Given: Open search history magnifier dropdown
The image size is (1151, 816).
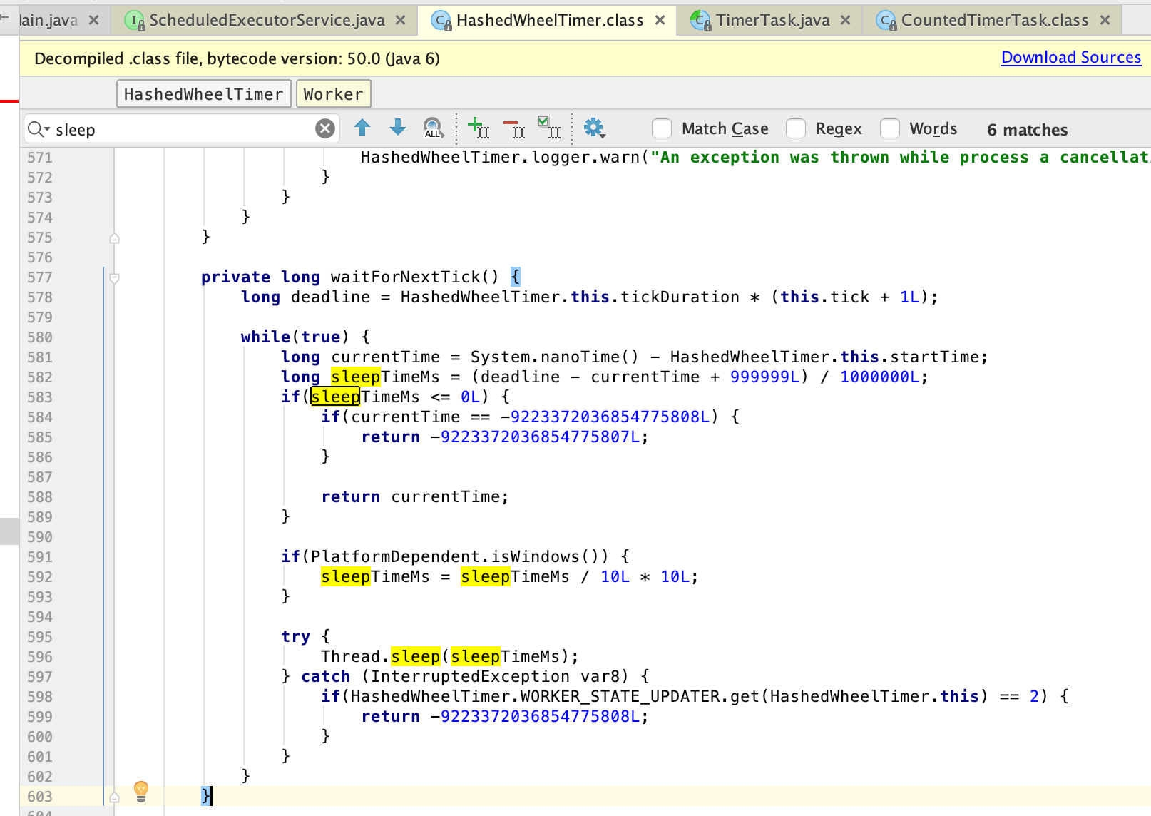Looking at the screenshot, I should coord(39,129).
